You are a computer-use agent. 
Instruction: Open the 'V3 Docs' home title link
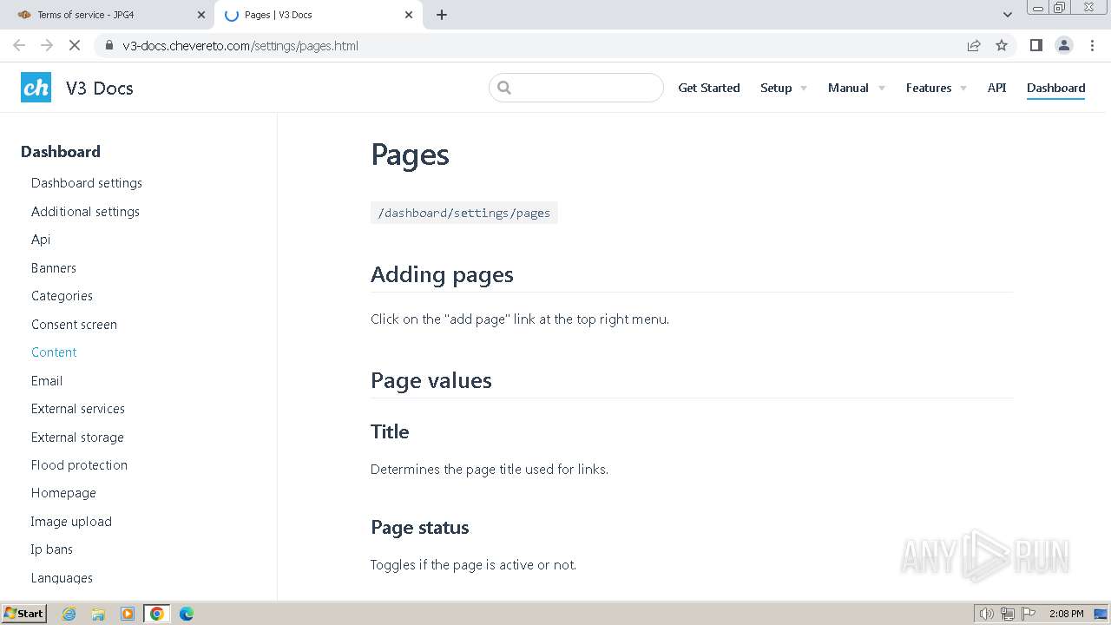(100, 88)
